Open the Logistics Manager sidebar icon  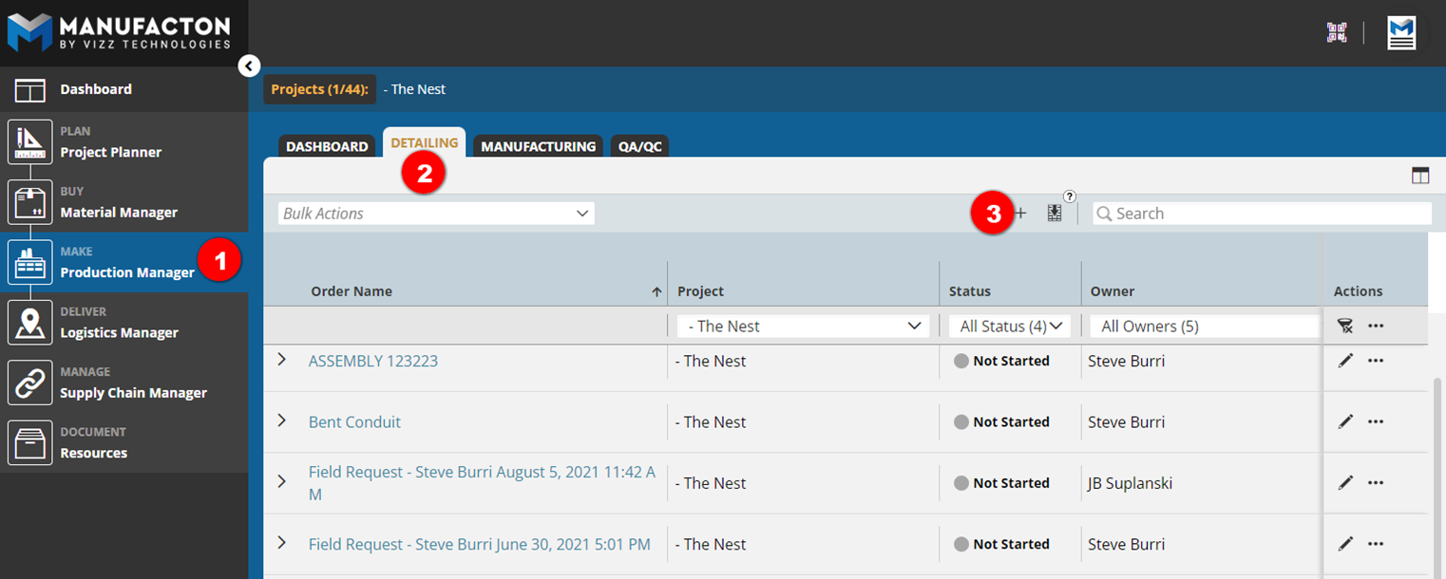[30, 323]
